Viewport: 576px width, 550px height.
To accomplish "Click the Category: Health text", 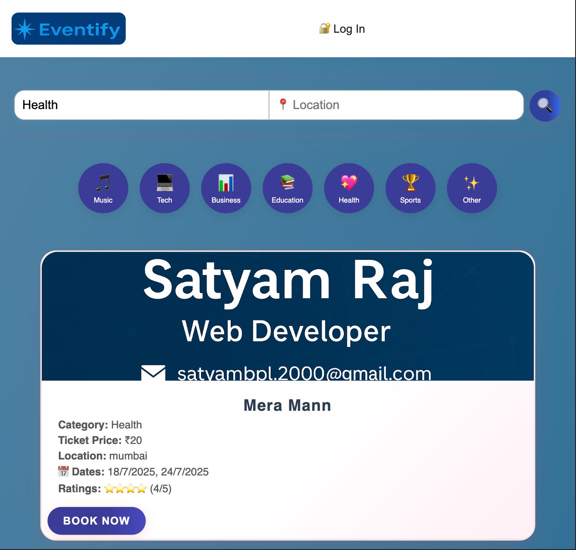I will click(x=100, y=425).
